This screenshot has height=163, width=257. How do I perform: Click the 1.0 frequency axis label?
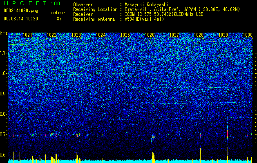click(x=4, y=73)
